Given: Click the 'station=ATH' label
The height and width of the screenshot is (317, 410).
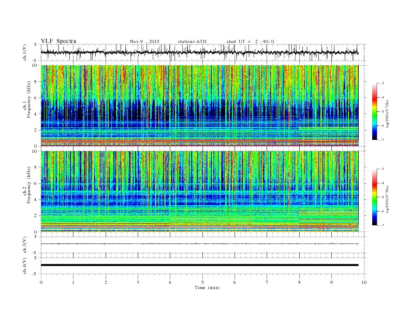Looking at the screenshot, I should [x=192, y=41].
